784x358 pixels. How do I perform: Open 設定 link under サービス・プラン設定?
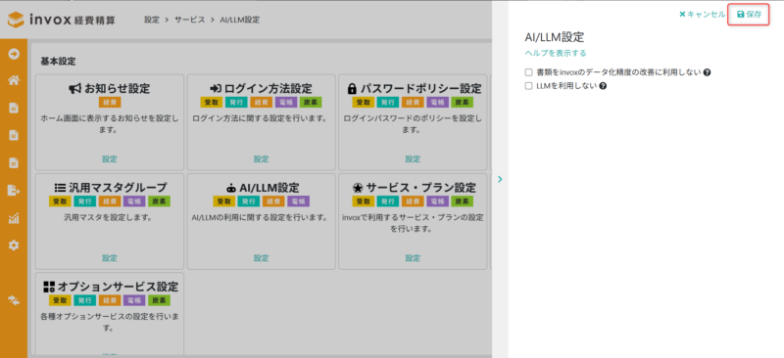pos(413,258)
